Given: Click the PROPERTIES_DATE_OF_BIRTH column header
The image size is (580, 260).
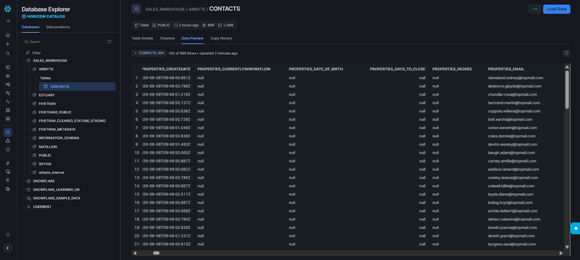Looking at the screenshot, I should (x=315, y=69).
